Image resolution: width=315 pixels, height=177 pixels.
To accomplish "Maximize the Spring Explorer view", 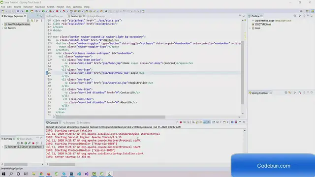I will [312, 92].
